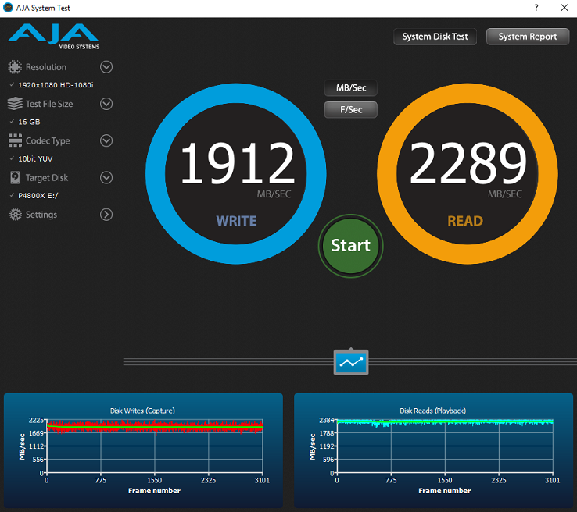Select the 10bit YUV codec option
The image size is (577, 512).
tap(35, 158)
